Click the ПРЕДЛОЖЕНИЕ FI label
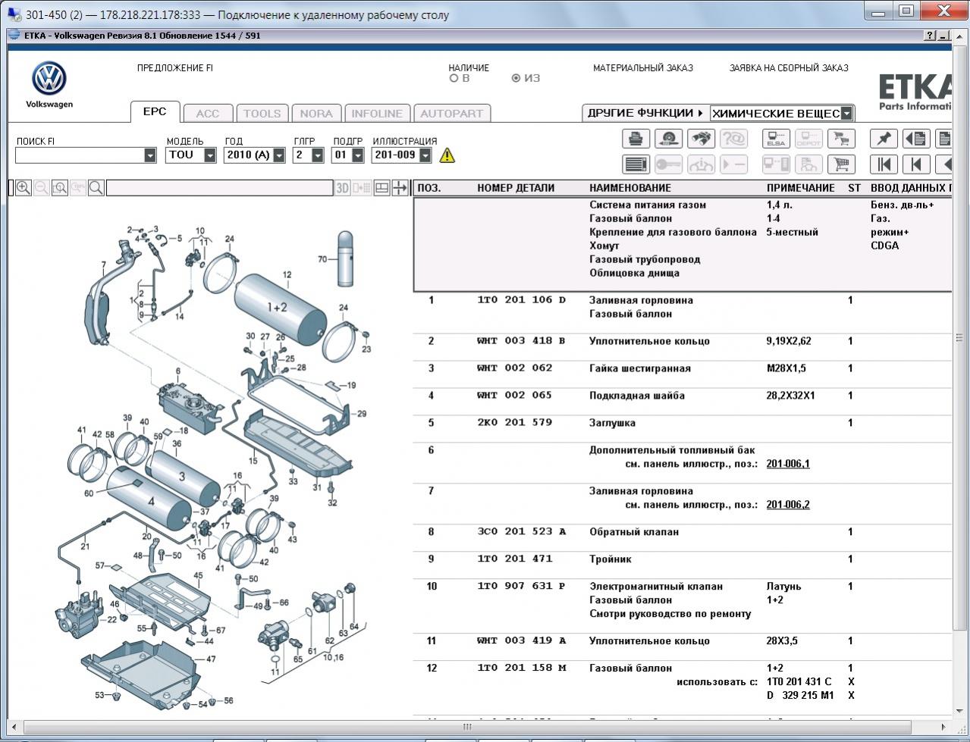The height and width of the screenshot is (742, 970). coord(175,68)
